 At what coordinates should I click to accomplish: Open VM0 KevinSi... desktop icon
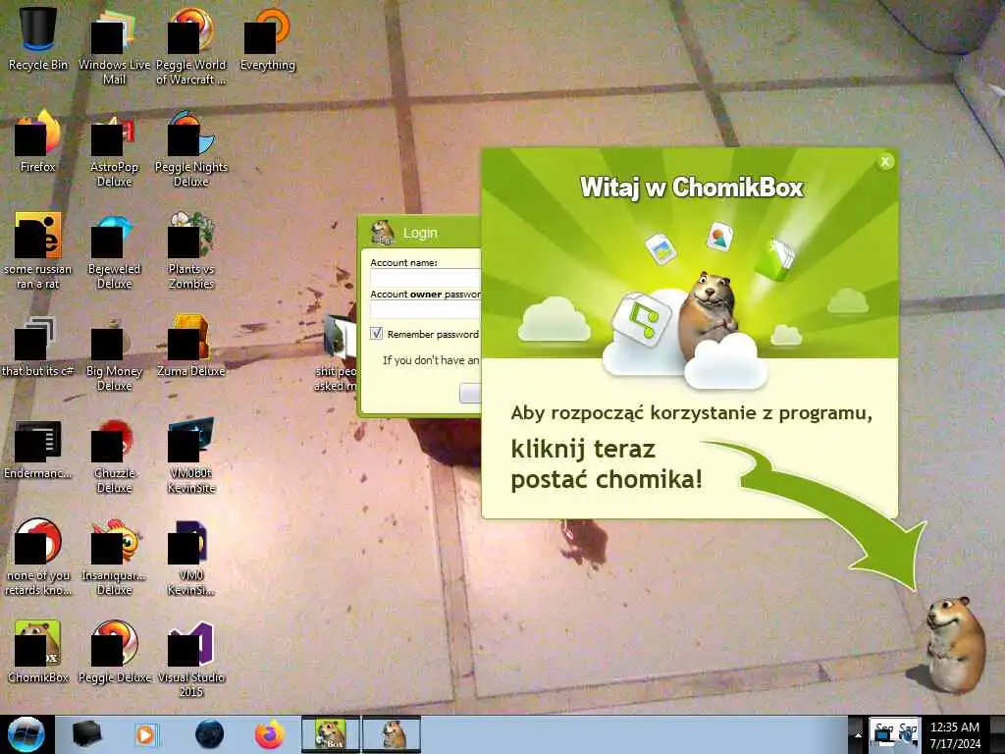(x=191, y=558)
